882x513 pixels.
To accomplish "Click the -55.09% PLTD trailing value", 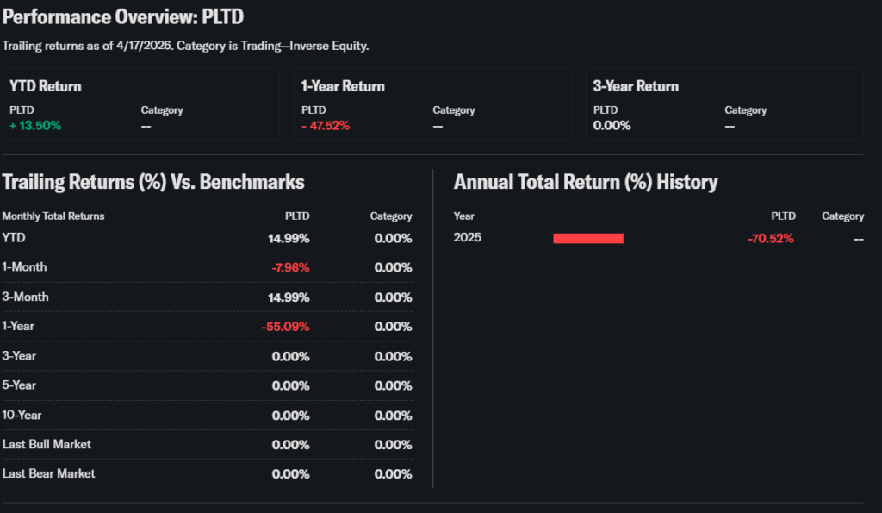I will point(285,326).
